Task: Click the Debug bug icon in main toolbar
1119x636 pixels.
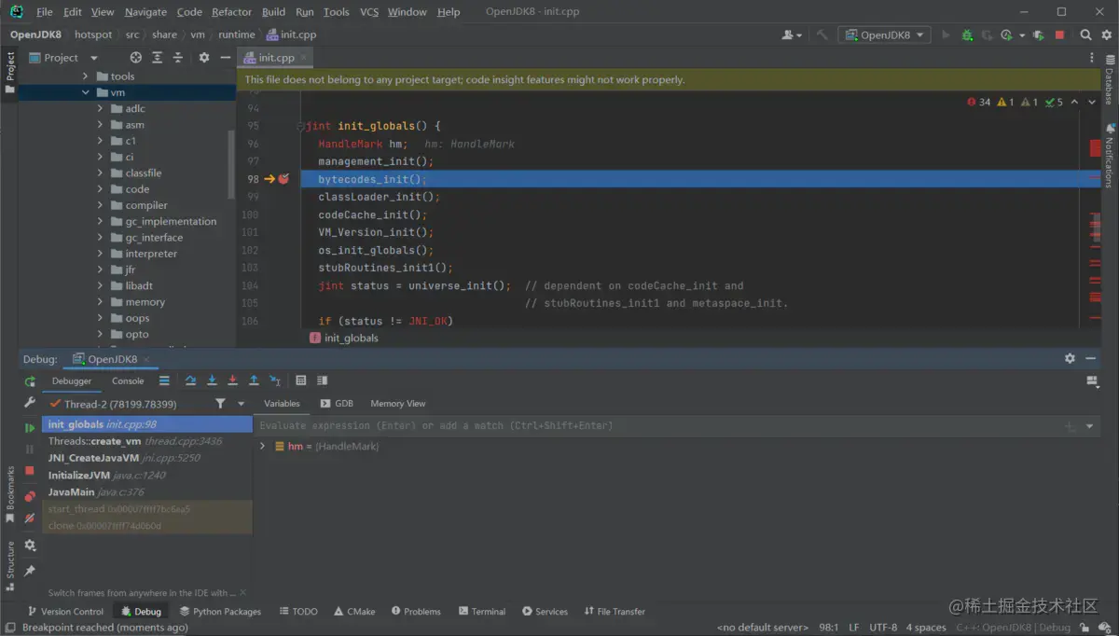Action: point(967,35)
